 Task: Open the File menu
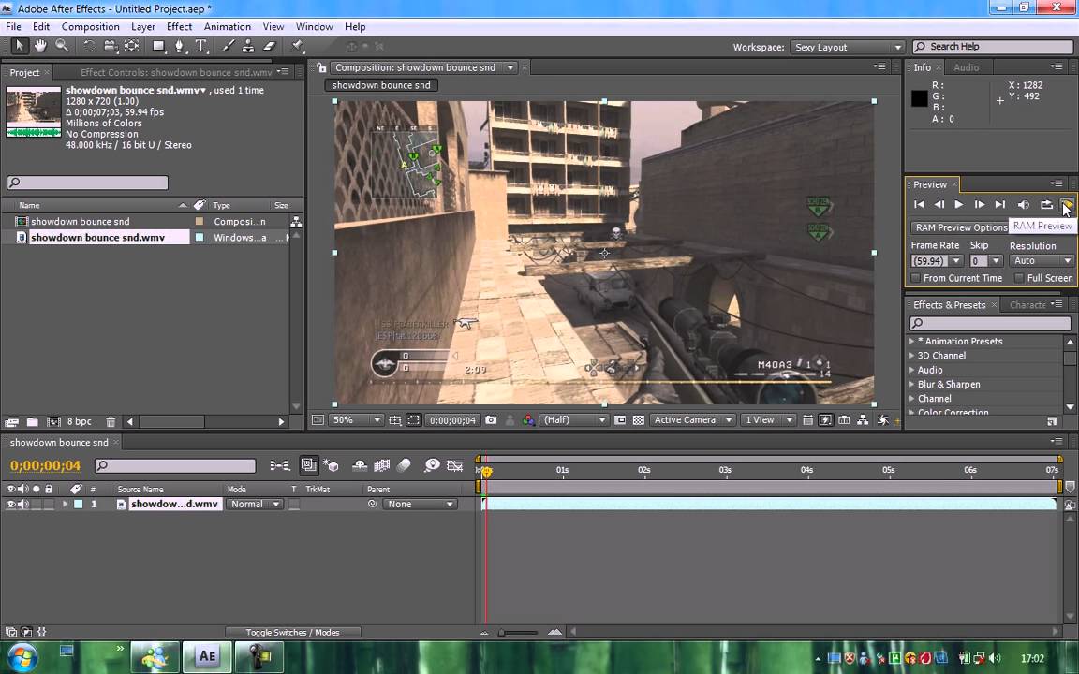click(13, 26)
